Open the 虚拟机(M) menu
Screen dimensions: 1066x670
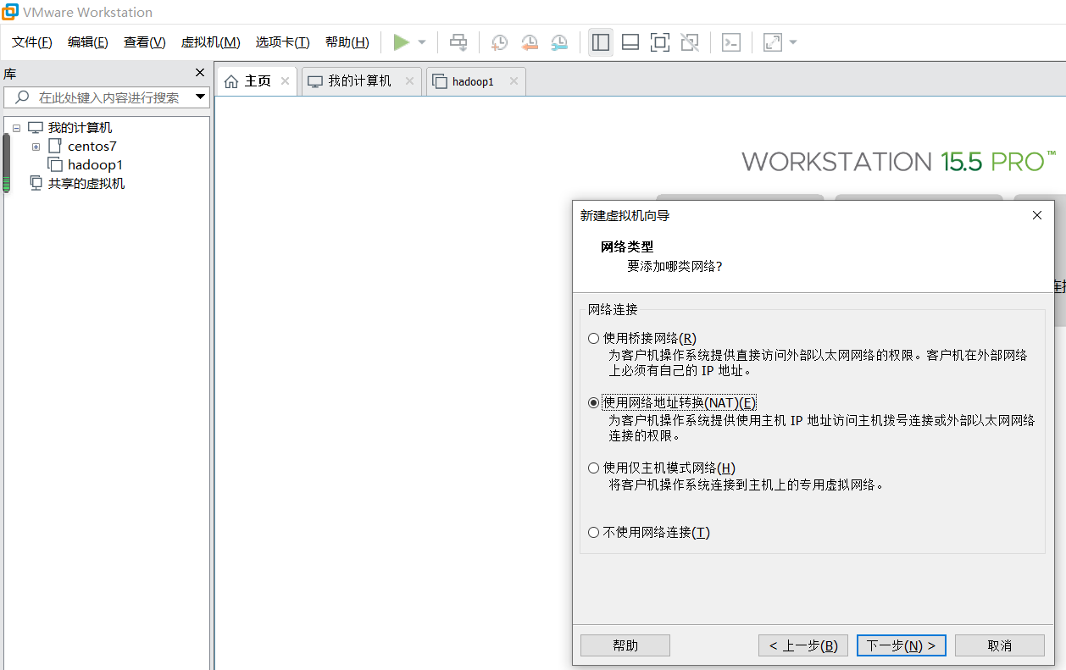click(211, 42)
